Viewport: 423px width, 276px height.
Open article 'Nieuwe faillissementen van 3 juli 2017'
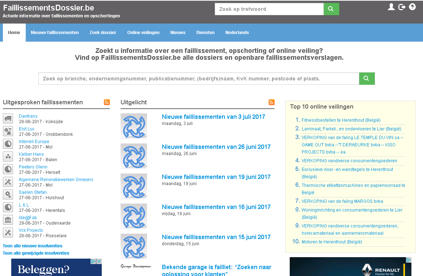[213, 117]
